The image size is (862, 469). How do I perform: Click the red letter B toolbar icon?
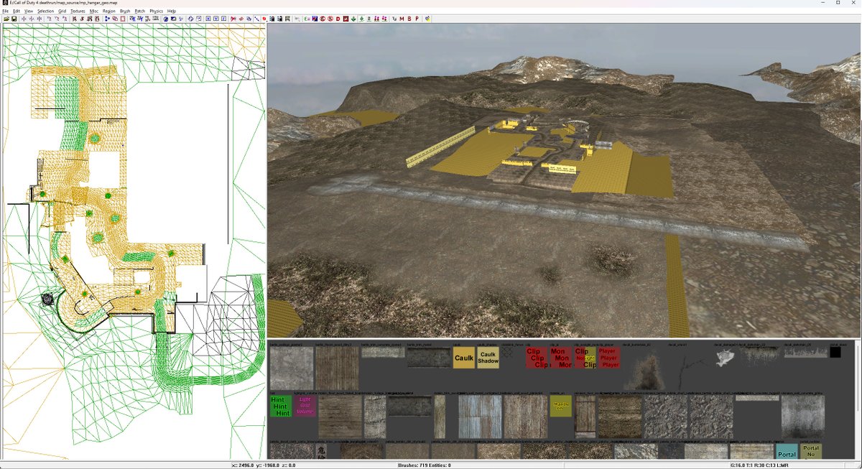409,19
